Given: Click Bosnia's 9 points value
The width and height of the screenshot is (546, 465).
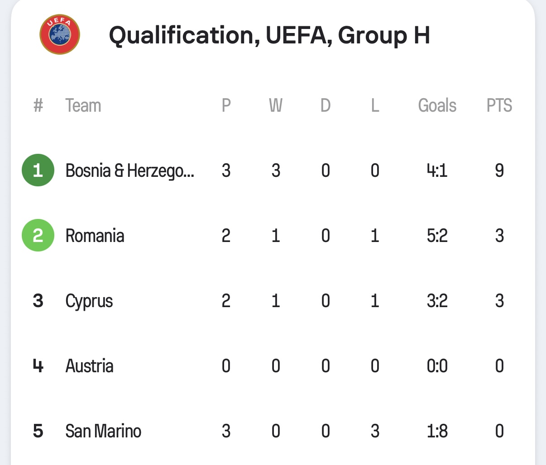Looking at the screenshot, I should (499, 171).
